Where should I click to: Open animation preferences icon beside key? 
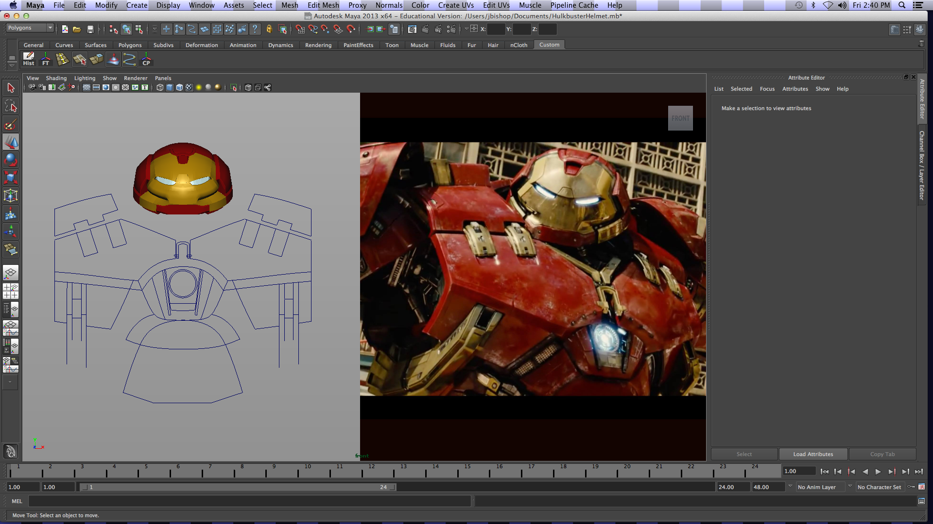[921, 487]
